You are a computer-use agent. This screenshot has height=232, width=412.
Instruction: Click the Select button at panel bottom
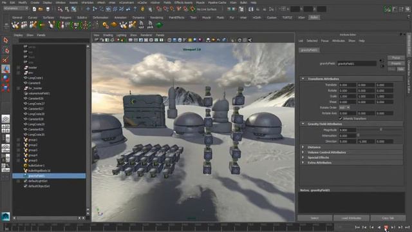point(315,218)
